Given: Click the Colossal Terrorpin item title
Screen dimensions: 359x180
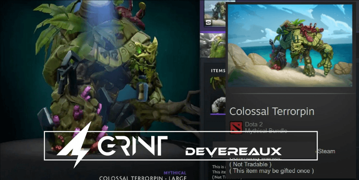Looking at the screenshot, I should point(272,111).
